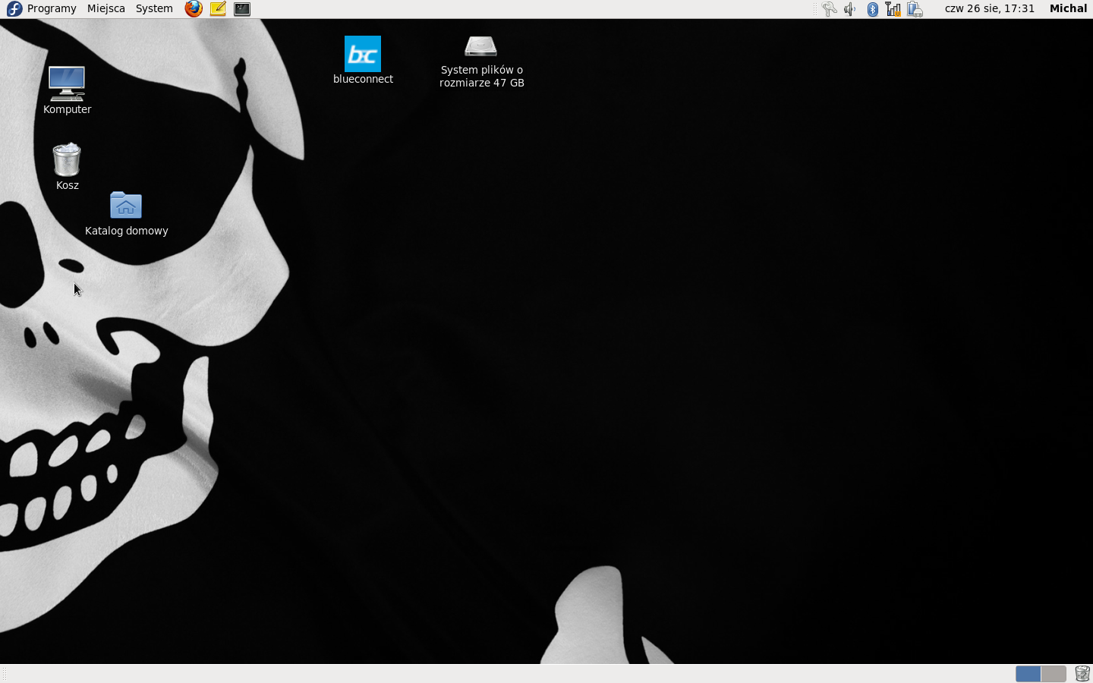Open the calendar from date and time
Image resolution: width=1093 pixels, height=683 pixels.
[989, 8]
